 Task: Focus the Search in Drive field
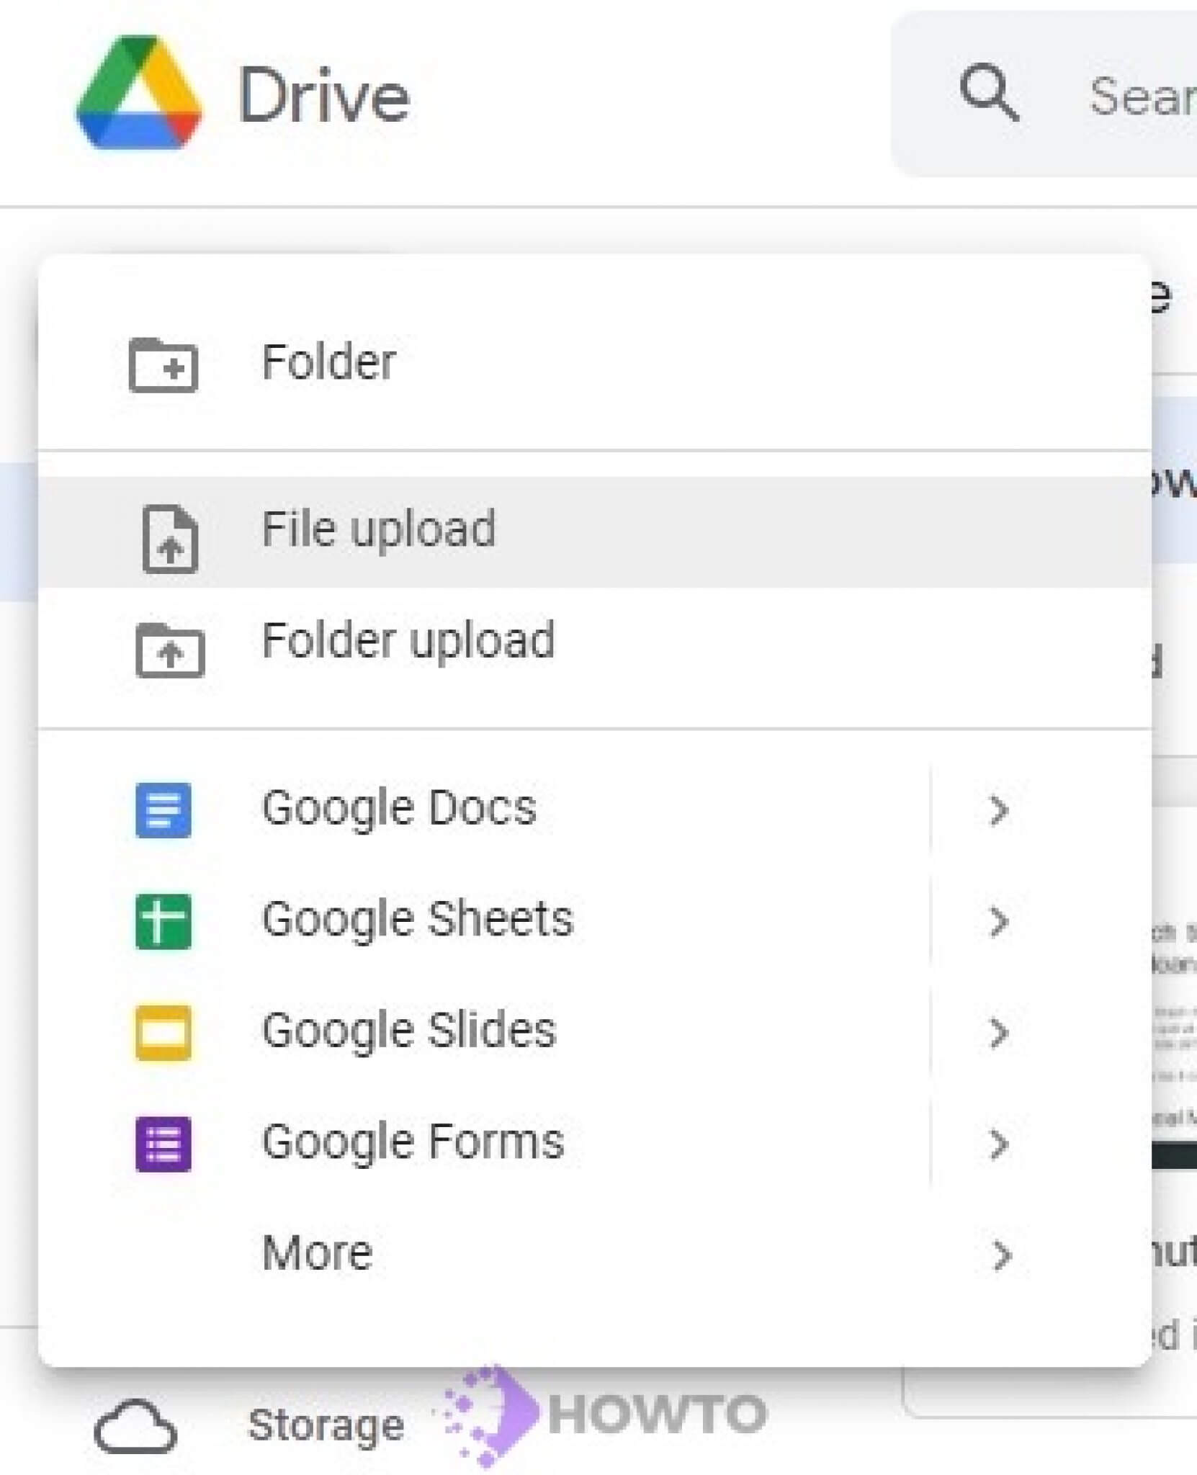pyautogui.click(x=1044, y=94)
